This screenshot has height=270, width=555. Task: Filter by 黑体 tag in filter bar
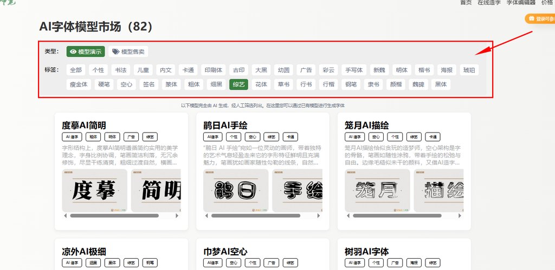click(441, 84)
